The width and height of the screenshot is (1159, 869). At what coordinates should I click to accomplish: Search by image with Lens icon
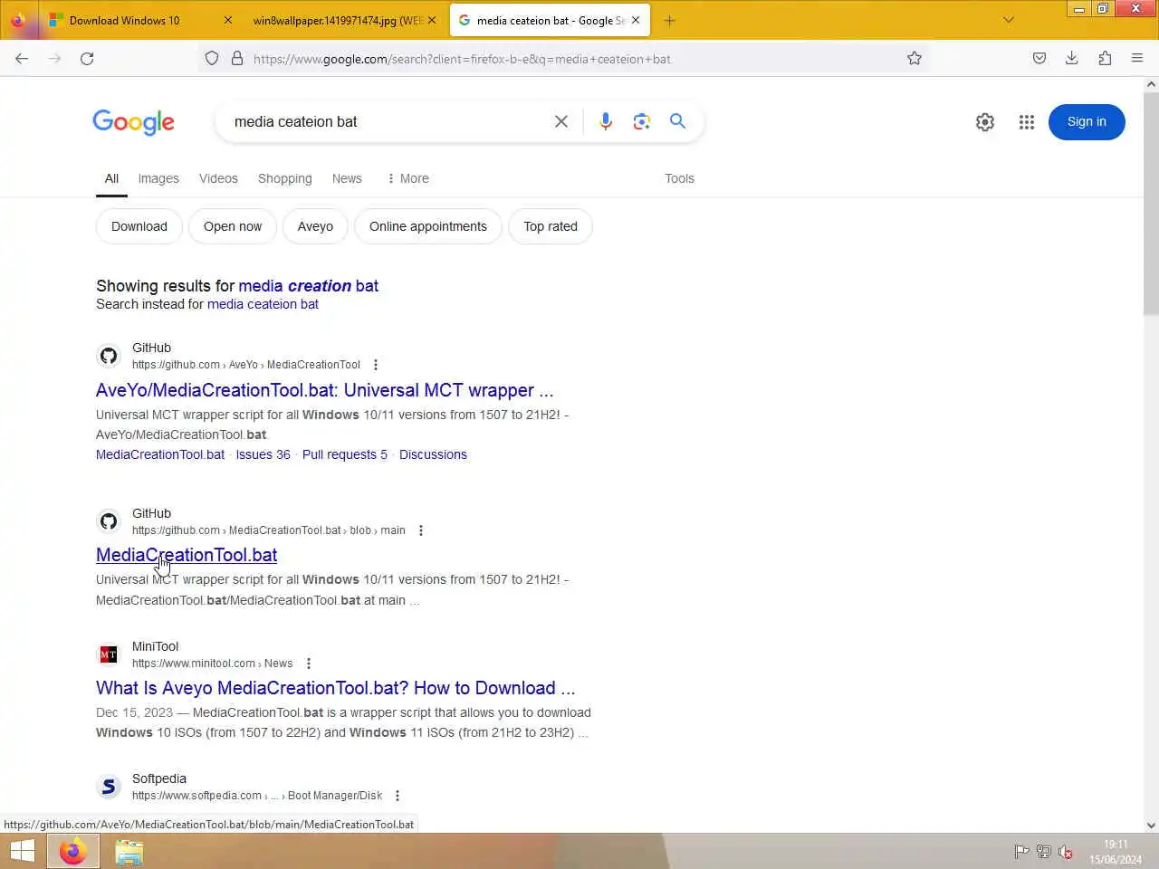642,121
